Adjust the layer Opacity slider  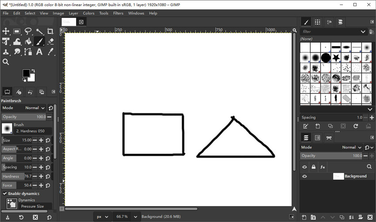point(331,156)
